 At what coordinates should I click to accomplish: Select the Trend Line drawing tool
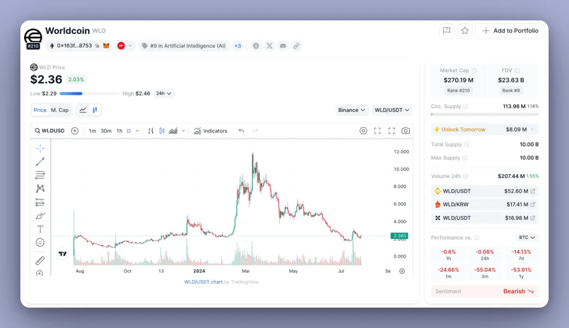[x=40, y=161]
